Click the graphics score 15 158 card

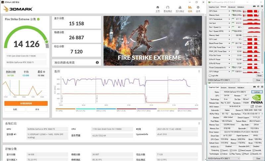point(77,22)
